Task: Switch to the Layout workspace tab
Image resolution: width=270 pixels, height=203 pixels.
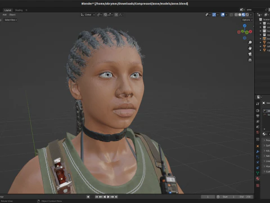Action: click(8, 10)
